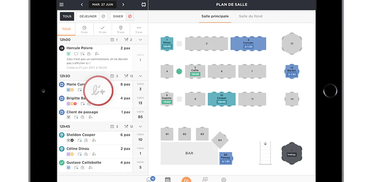The image size is (372, 182).
Task: Show confirmed bookings checkmark tab
Action: [102, 30]
